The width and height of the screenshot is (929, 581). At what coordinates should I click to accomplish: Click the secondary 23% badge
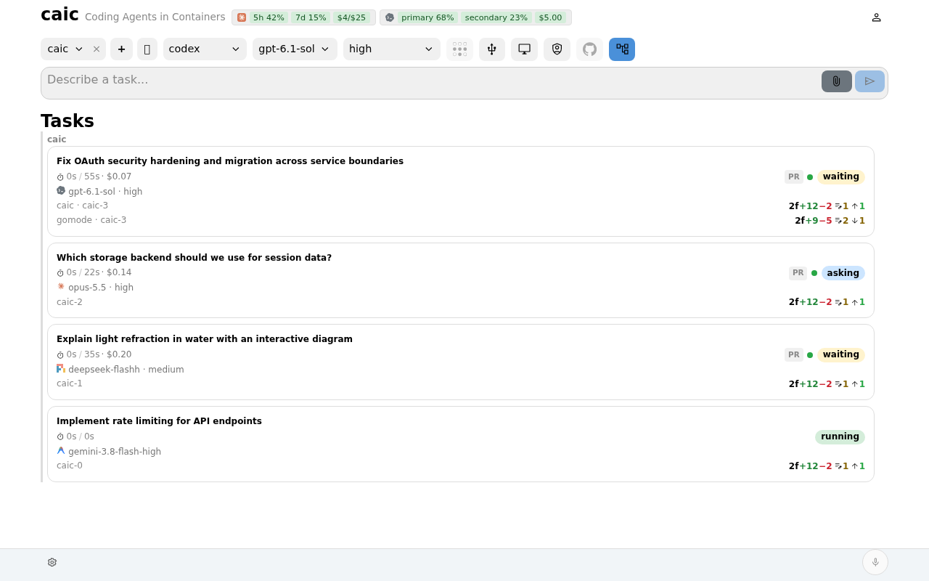point(496,17)
